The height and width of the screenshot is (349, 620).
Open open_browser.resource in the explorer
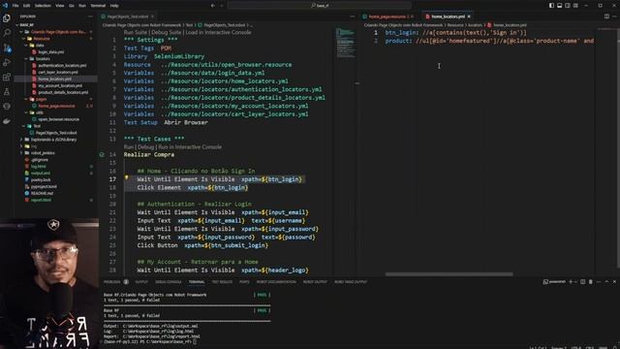coord(58,119)
